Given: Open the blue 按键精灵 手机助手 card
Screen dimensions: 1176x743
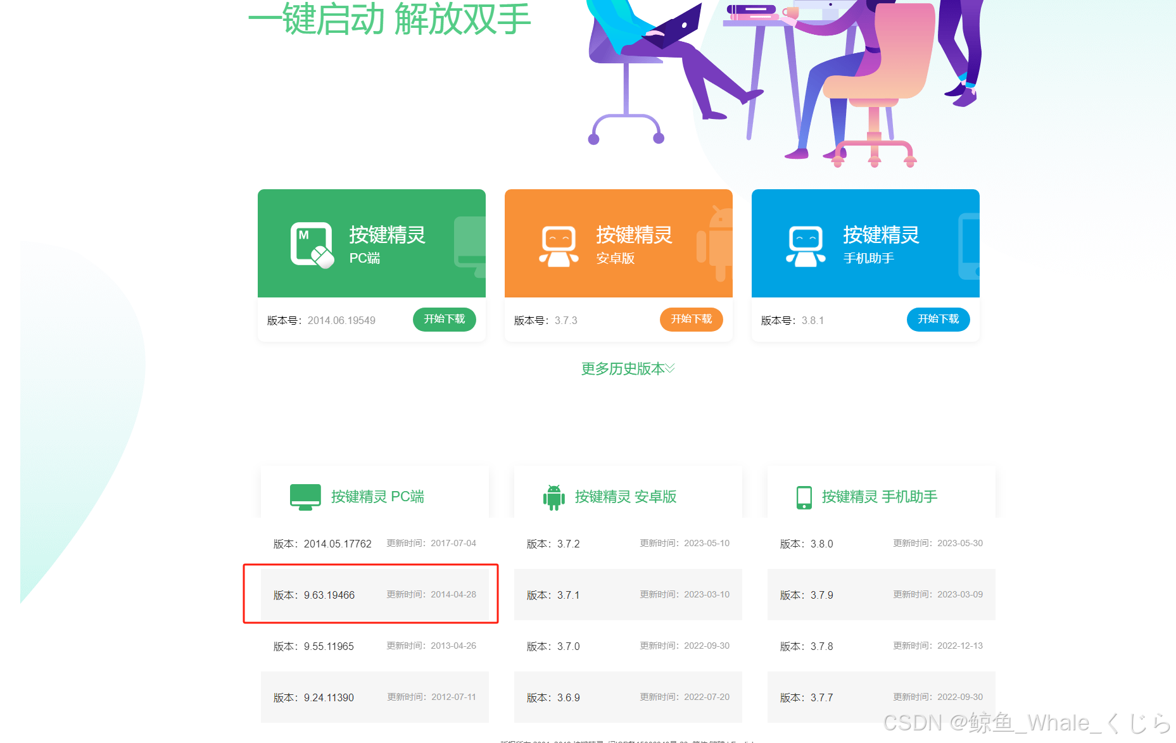Looking at the screenshot, I should pyautogui.click(x=866, y=244).
